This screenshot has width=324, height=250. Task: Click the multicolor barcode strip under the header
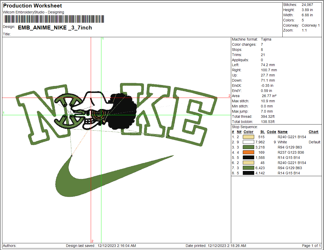click(54, 19)
